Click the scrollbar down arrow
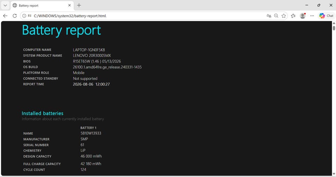 coord(334,174)
